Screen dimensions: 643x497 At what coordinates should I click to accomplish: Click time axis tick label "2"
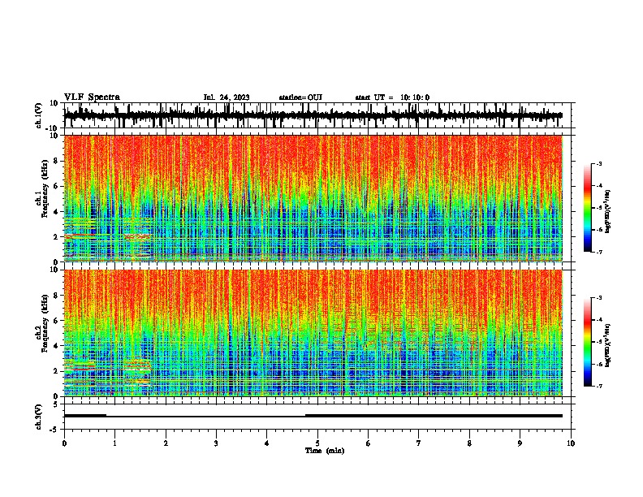click(x=166, y=443)
